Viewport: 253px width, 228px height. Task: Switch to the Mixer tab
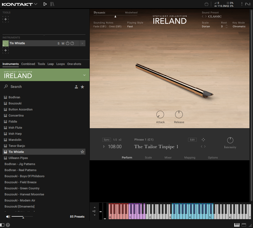(x=168, y=157)
